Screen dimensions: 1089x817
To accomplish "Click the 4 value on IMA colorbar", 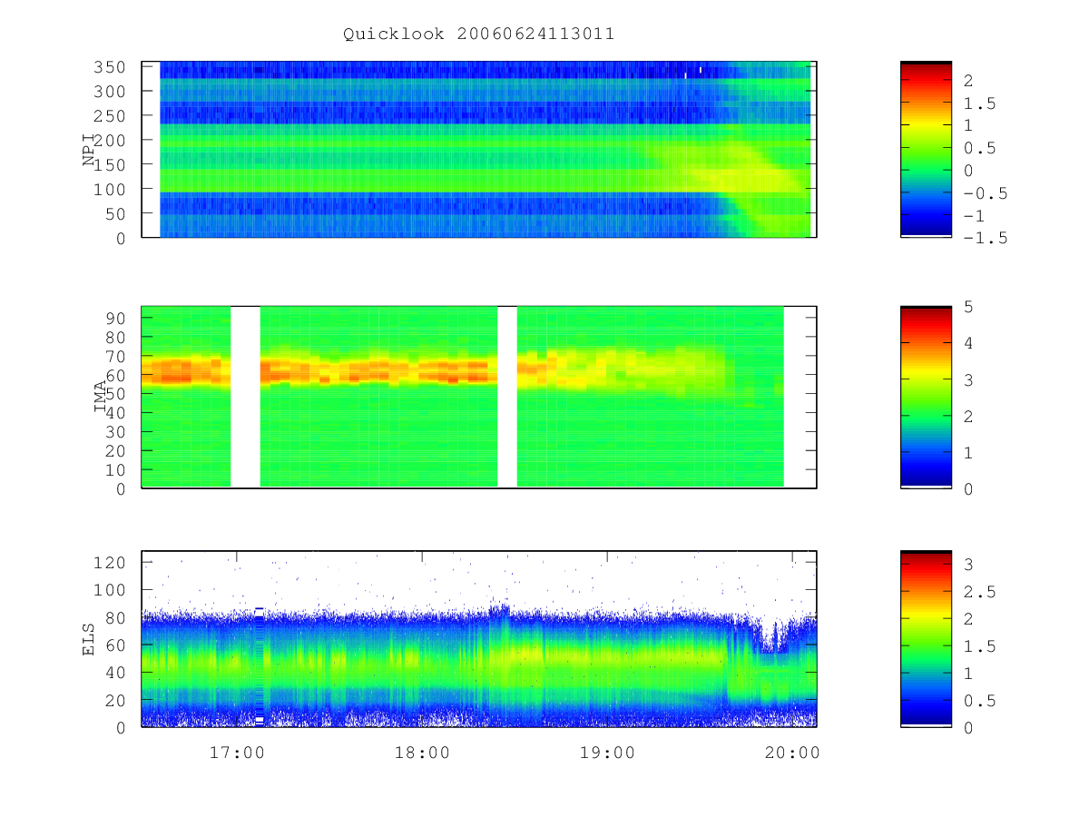I will (x=968, y=343).
